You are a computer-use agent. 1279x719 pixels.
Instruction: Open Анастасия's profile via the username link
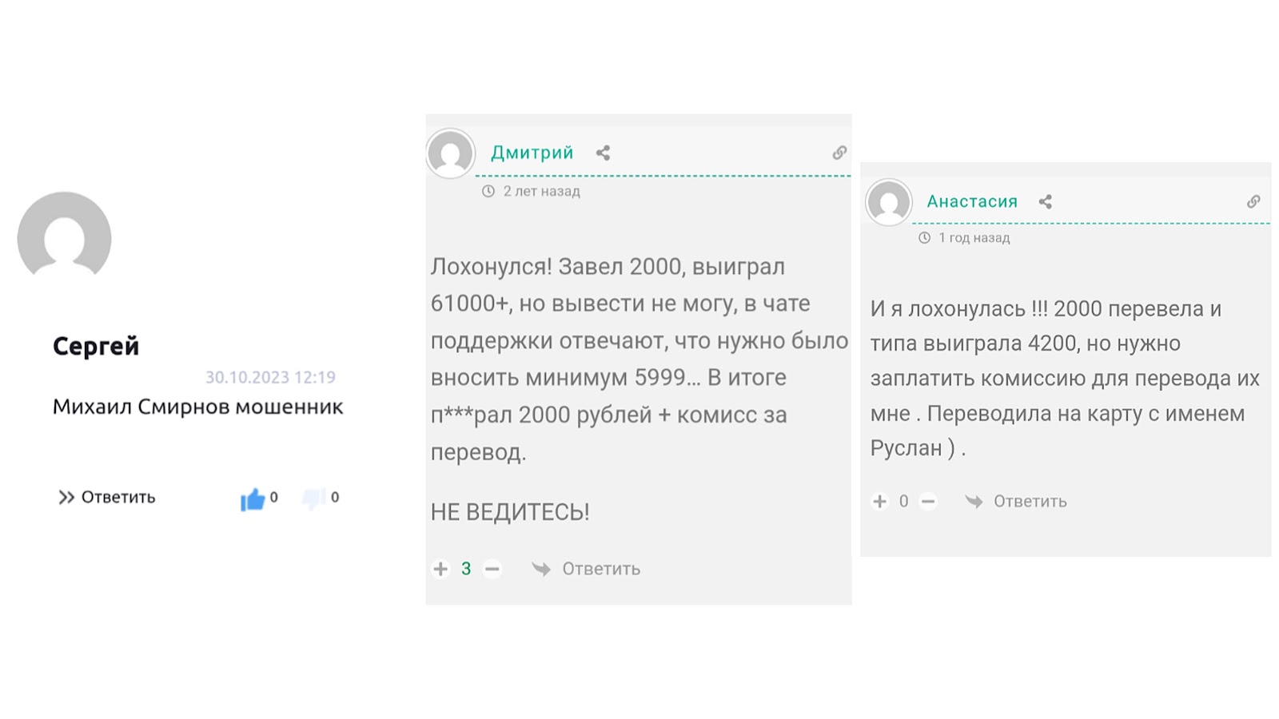point(972,201)
